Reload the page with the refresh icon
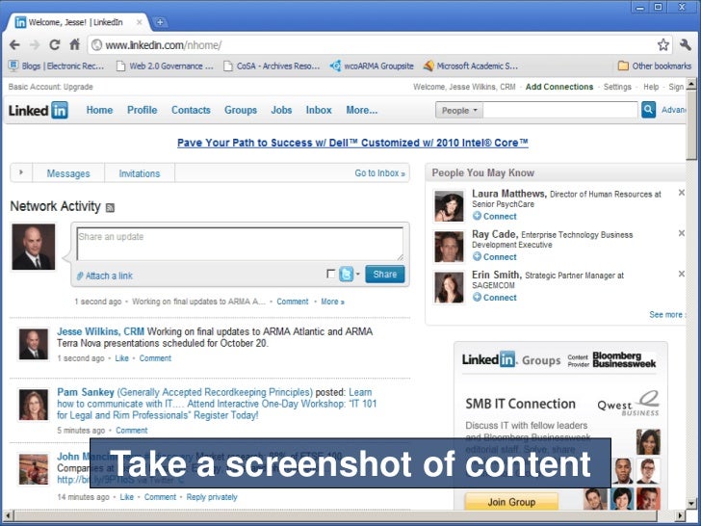Viewport: 701px width, 526px height. 55,44
